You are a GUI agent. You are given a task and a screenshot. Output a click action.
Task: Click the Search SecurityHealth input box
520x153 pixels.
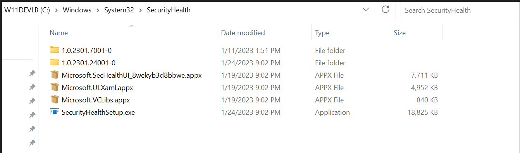click(x=460, y=10)
